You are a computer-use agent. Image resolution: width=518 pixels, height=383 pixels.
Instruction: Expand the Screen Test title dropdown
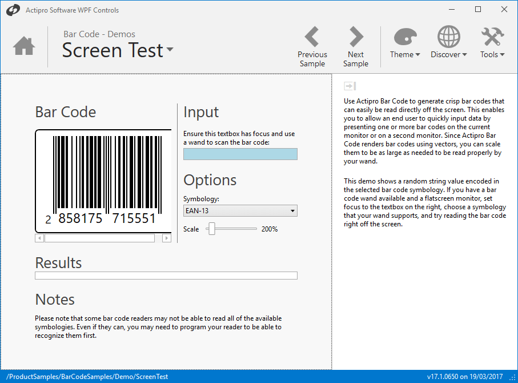170,49
